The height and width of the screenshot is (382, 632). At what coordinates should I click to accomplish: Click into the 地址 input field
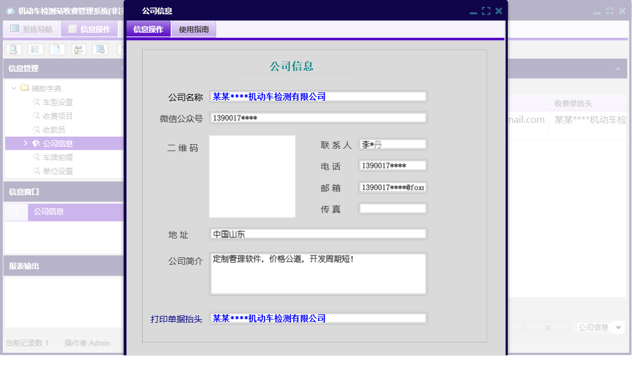pyautogui.click(x=318, y=234)
